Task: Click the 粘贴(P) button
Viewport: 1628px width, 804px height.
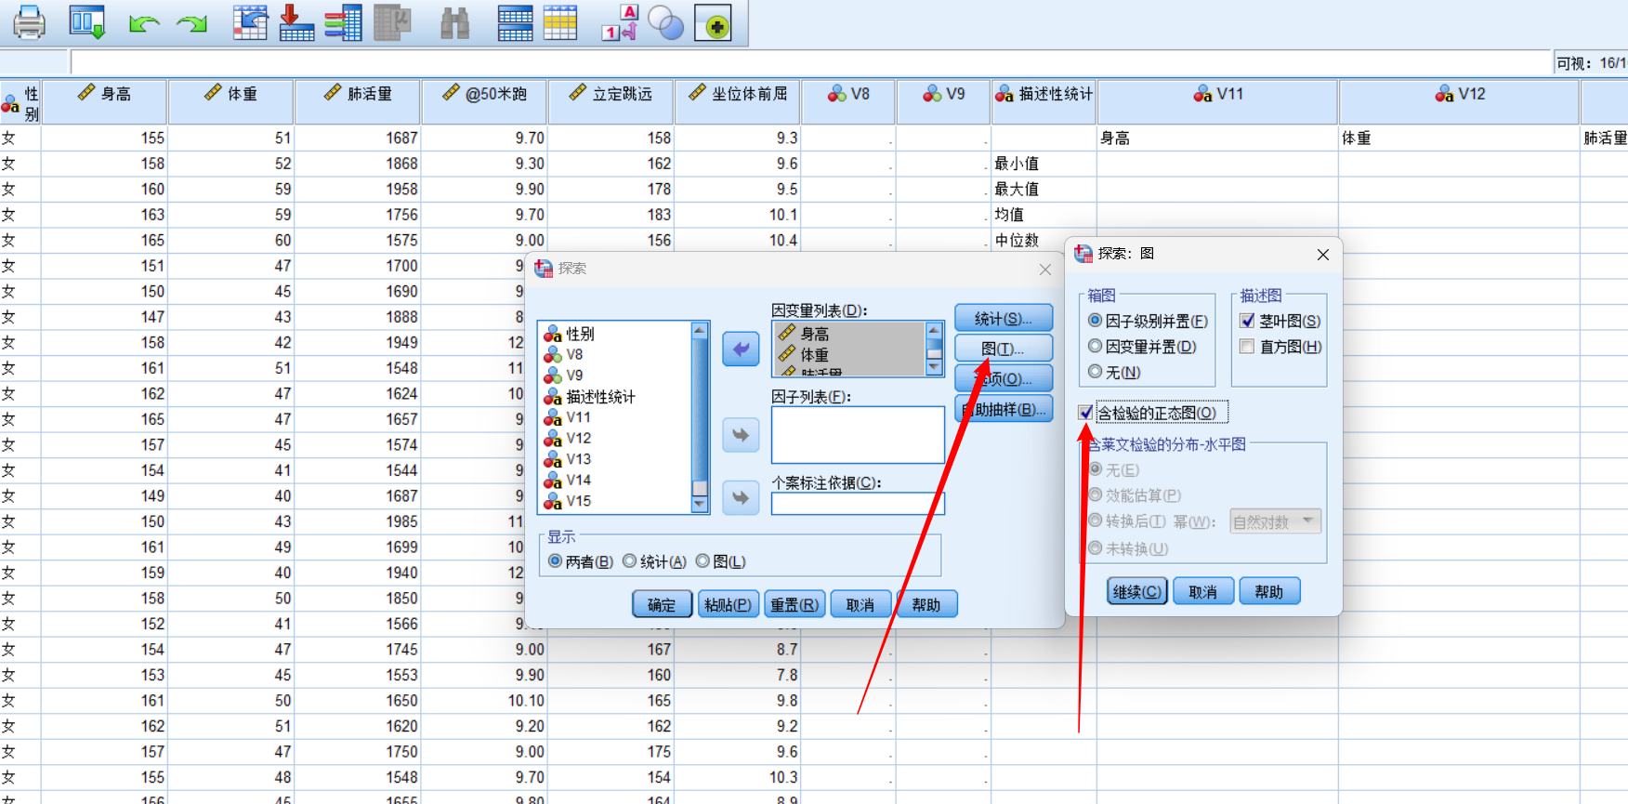Action: (728, 604)
